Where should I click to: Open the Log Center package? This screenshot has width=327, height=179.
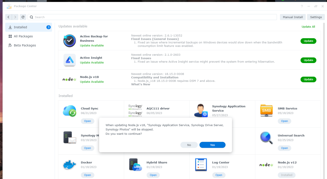(219, 175)
